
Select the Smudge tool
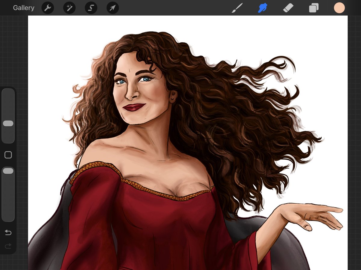pos(263,8)
